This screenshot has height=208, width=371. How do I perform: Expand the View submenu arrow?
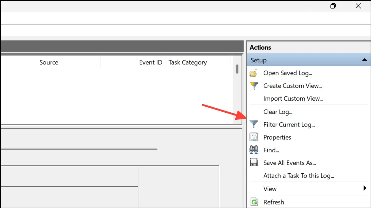coord(365,188)
